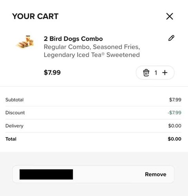This screenshot has width=188, height=196.
Task: Click the green -$7.99 discount amount
Action: point(174,113)
